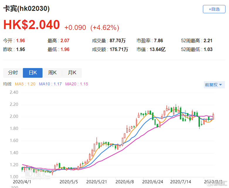The image size is (229, 188).
Task: Click the latest red candlestick at chart's right edge
Action: [213, 116]
